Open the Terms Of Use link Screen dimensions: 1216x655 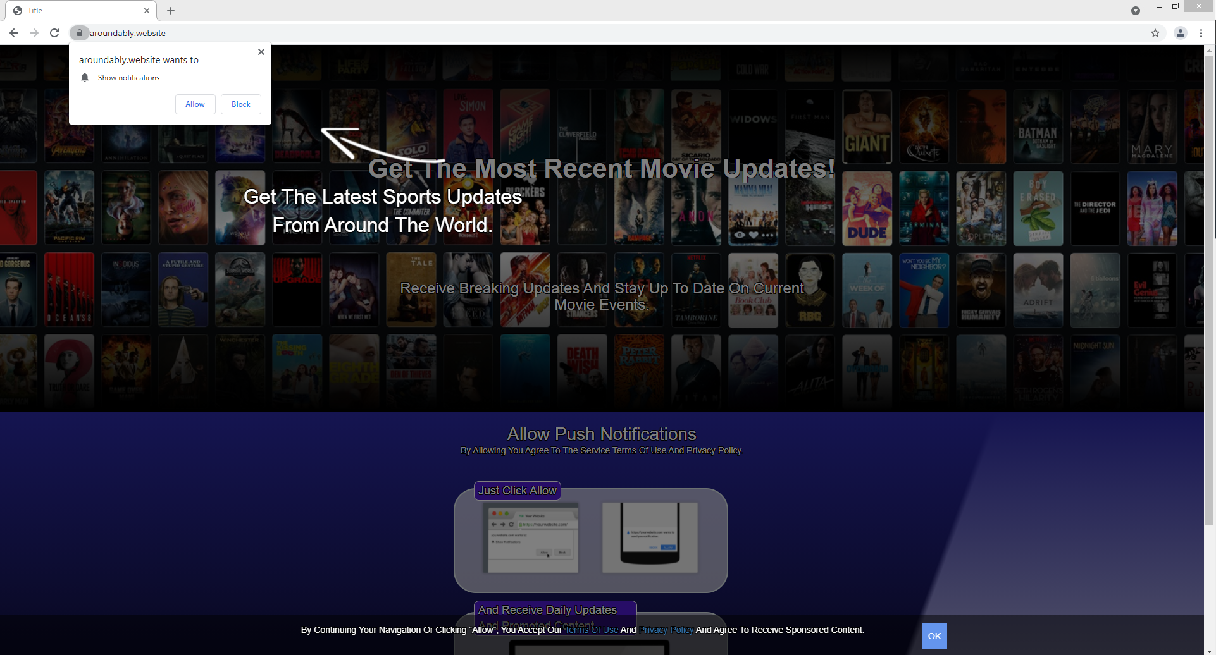(591, 630)
